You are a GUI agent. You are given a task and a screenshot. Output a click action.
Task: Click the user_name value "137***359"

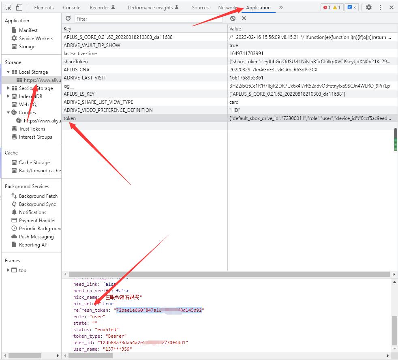click(x=117, y=349)
